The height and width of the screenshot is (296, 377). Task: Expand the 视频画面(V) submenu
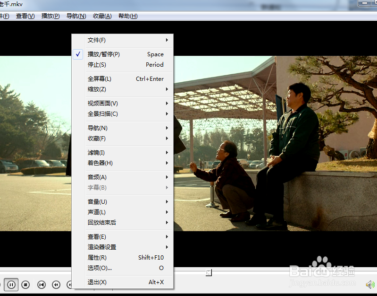click(123, 104)
